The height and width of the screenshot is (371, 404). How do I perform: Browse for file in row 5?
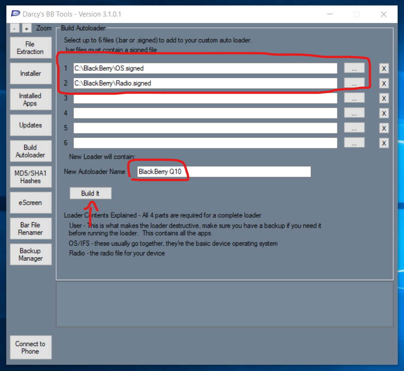click(x=354, y=128)
